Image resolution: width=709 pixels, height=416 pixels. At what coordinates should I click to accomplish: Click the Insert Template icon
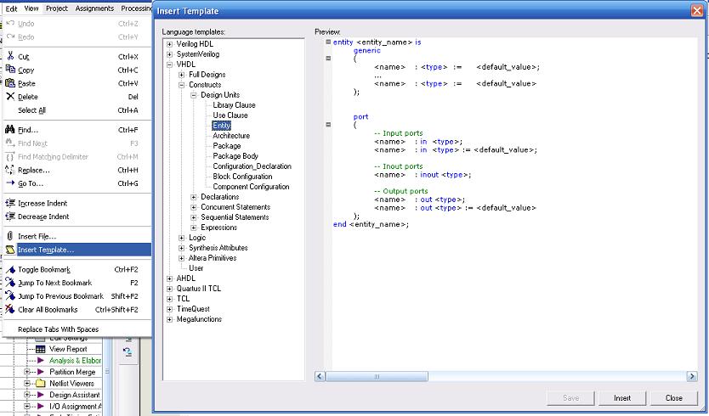pos(10,250)
